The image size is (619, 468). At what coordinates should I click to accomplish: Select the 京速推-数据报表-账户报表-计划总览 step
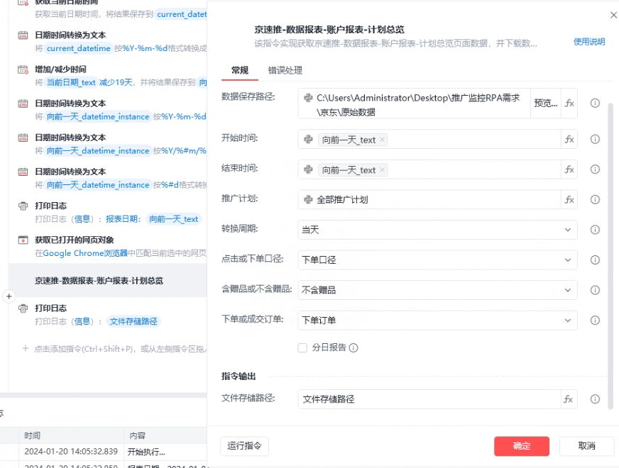click(107, 280)
